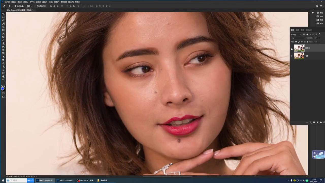
Task: Add a layer mask
Action: point(314,122)
